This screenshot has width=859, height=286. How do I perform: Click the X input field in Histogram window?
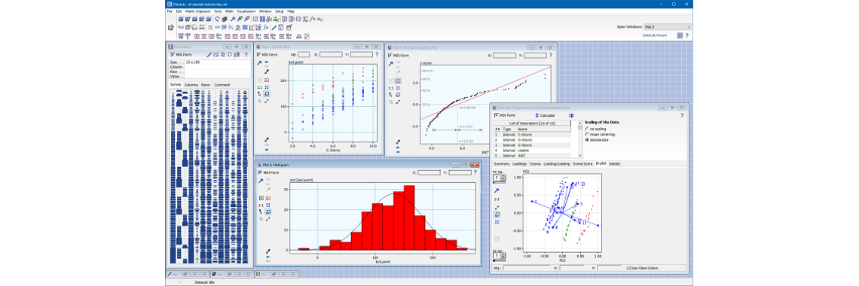pyautogui.click(x=429, y=173)
